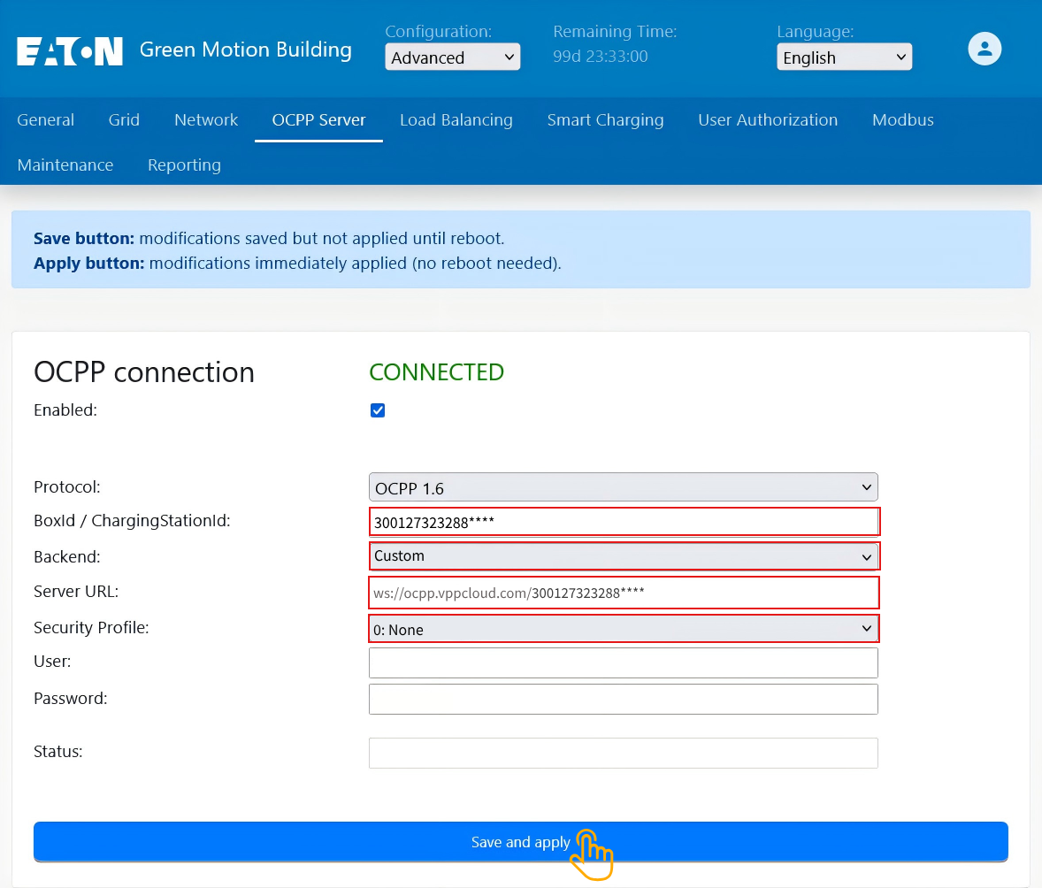Open the user account profile icon

985,50
